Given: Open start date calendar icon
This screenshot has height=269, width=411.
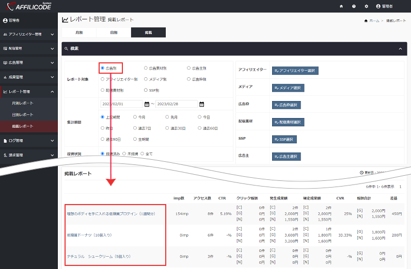Looking at the screenshot, I should coord(147,104).
